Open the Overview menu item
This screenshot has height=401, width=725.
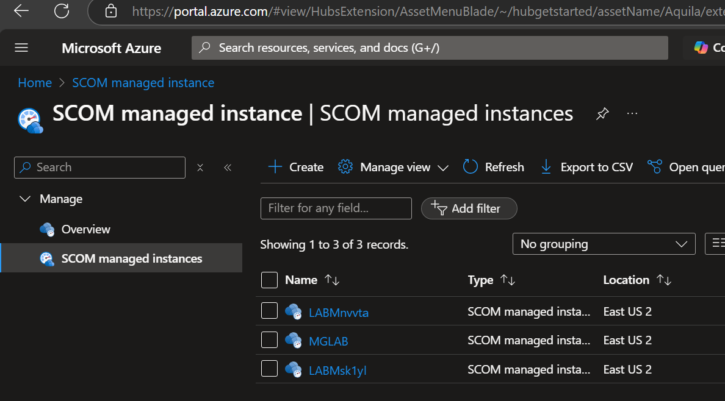click(85, 229)
